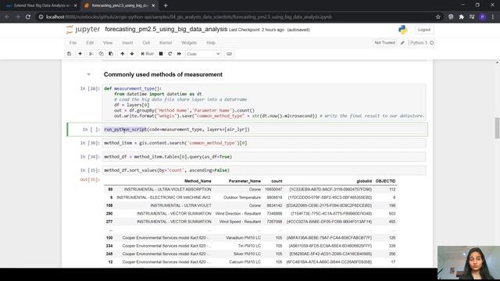The width and height of the screenshot is (500, 281).
Task: Open the Widgets menu
Action: [x=189, y=43]
